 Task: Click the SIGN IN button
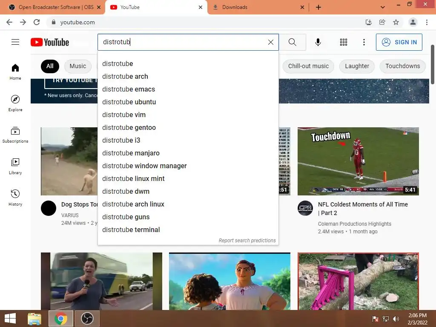pyautogui.click(x=399, y=42)
